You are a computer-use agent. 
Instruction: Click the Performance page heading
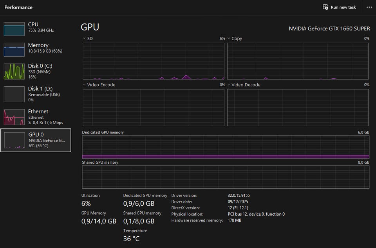point(18,7)
